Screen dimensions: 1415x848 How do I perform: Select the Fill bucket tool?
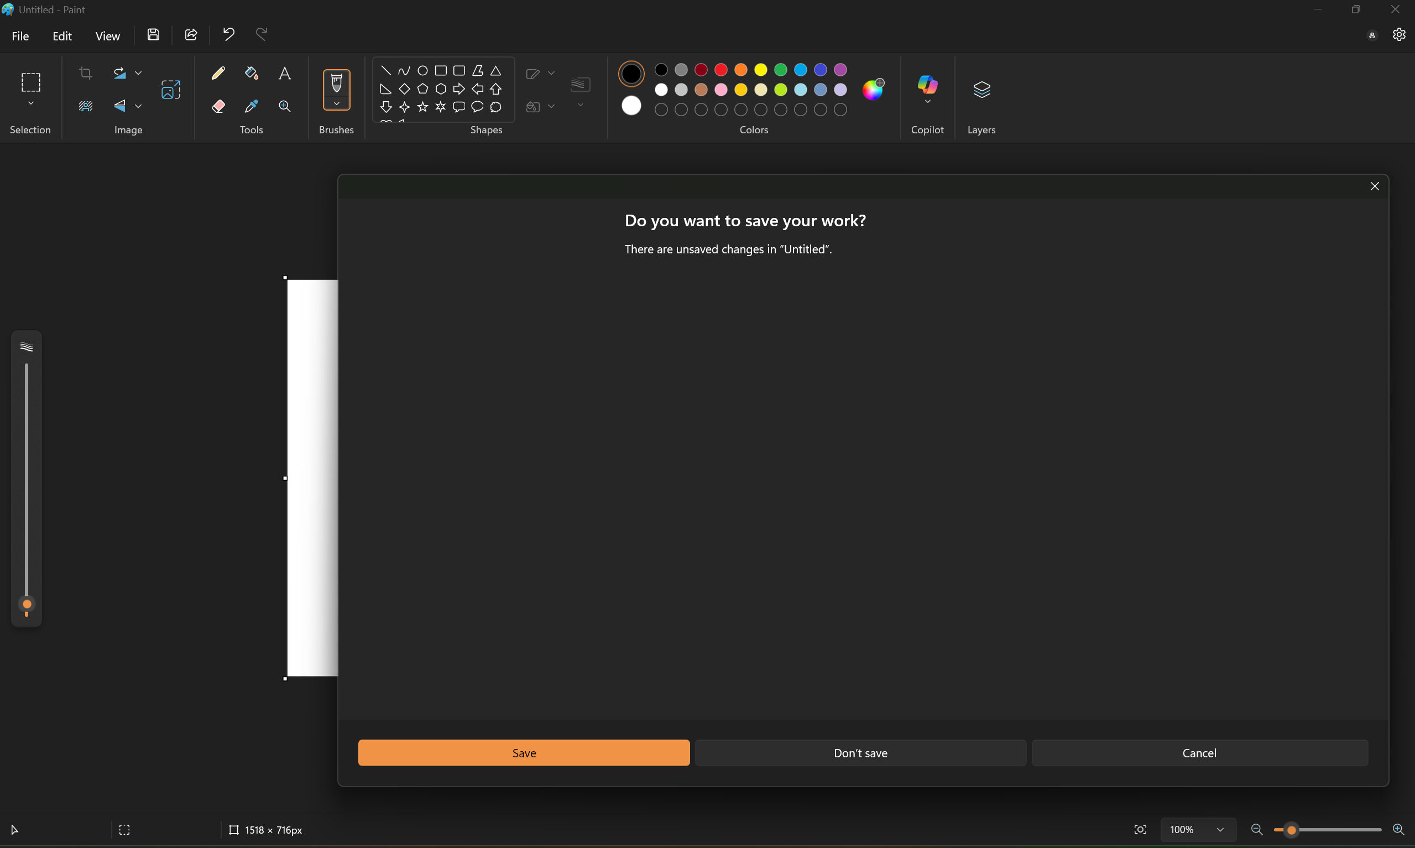pyautogui.click(x=251, y=73)
